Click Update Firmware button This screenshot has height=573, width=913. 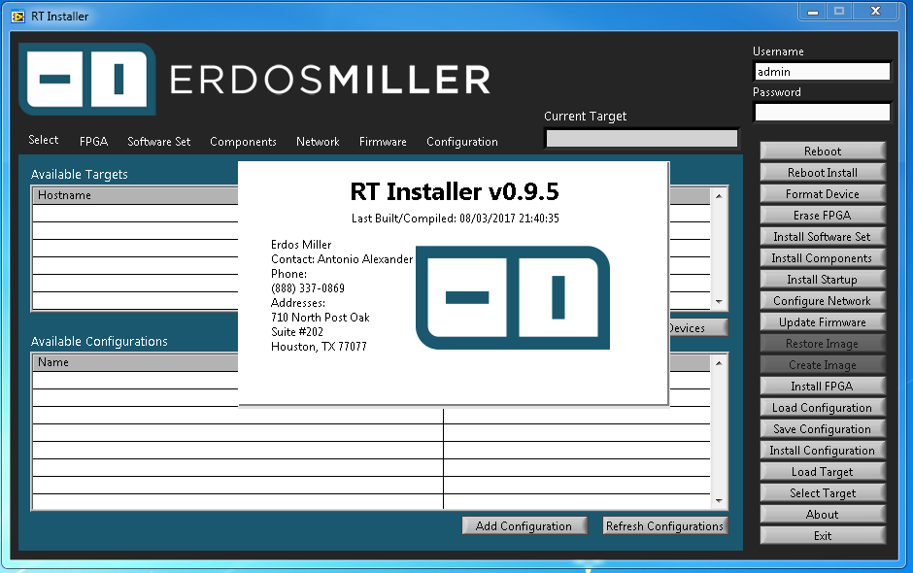click(x=822, y=322)
